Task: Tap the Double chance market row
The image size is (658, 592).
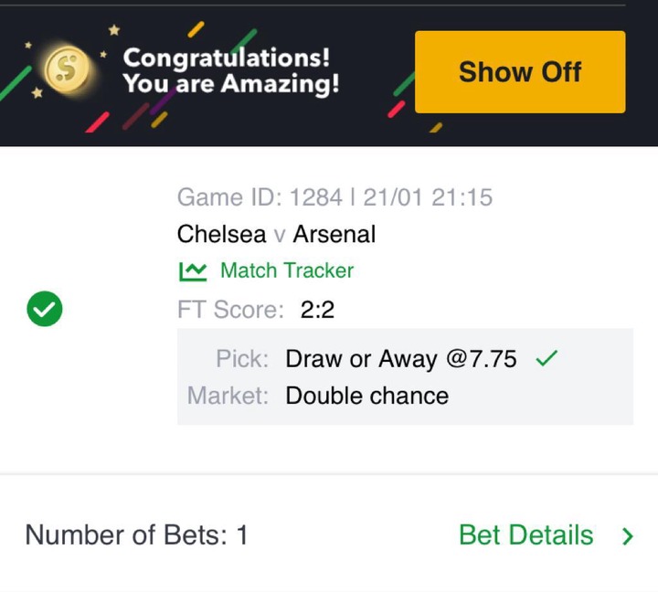Action: tap(366, 396)
